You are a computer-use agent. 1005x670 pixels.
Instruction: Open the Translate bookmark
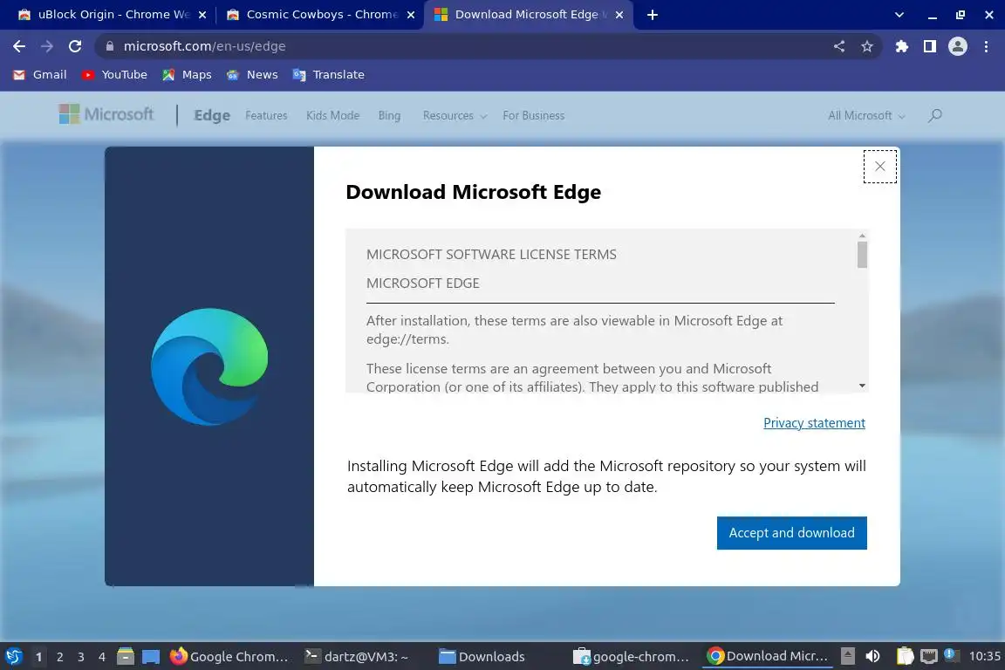(x=329, y=74)
